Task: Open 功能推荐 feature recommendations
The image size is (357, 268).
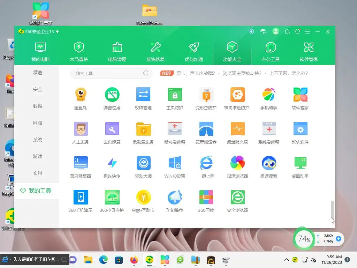Action: click(x=175, y=201)
